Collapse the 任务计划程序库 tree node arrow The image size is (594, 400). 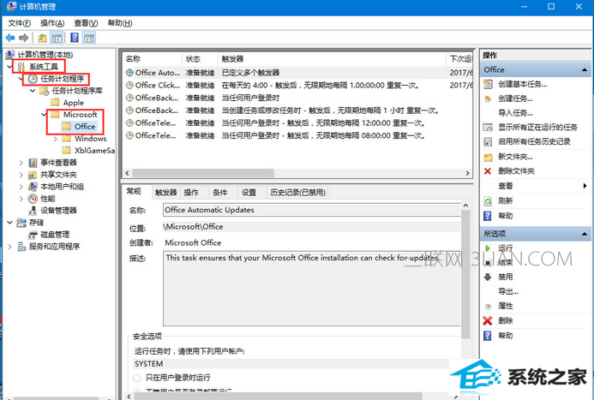[33, 91]
